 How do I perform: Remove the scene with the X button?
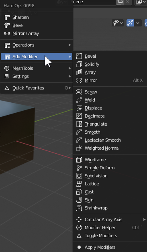coord(128,2)
